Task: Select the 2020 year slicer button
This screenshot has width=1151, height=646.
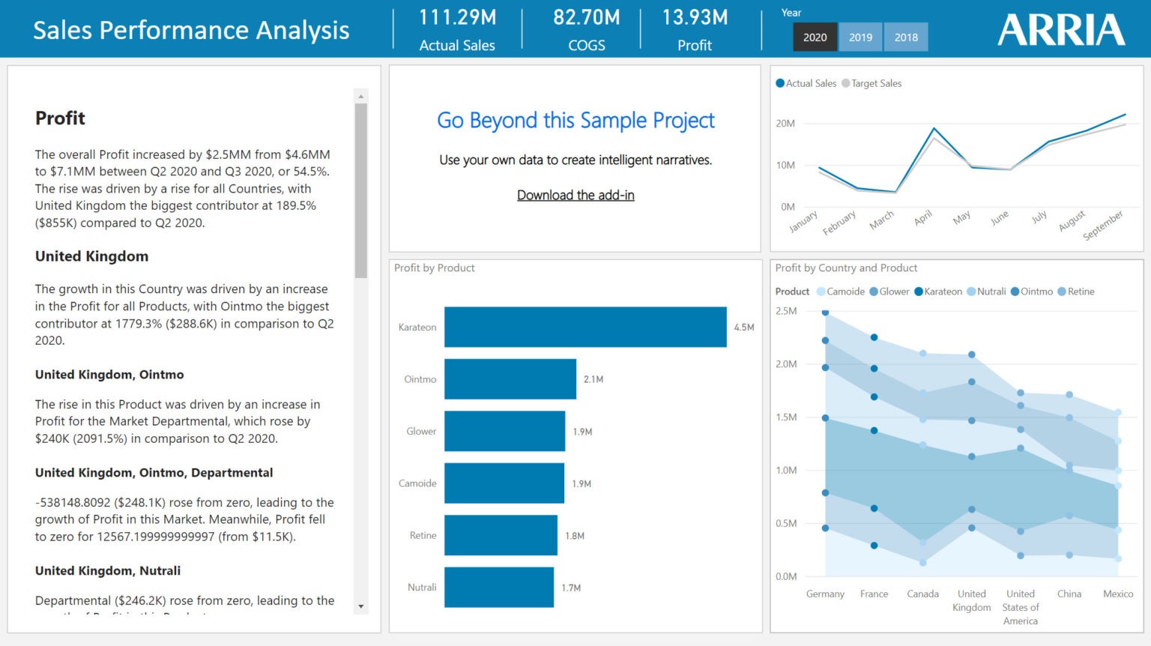Action: coord(815,37)
